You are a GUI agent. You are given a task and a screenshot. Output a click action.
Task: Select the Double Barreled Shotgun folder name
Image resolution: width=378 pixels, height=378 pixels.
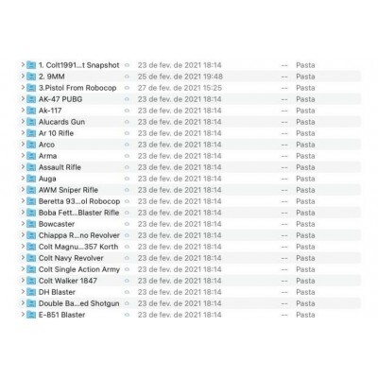tap(78, 303)
